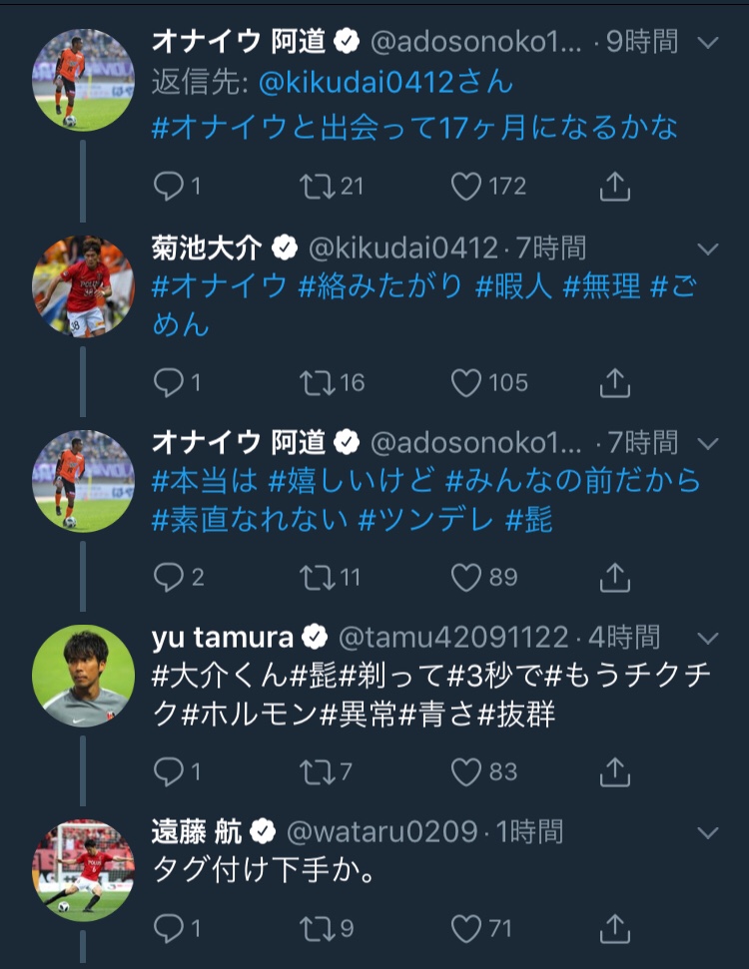The image size is (749, 969).
Task: View 遠藤 航's profile avatar
Action: coord(83,869)
